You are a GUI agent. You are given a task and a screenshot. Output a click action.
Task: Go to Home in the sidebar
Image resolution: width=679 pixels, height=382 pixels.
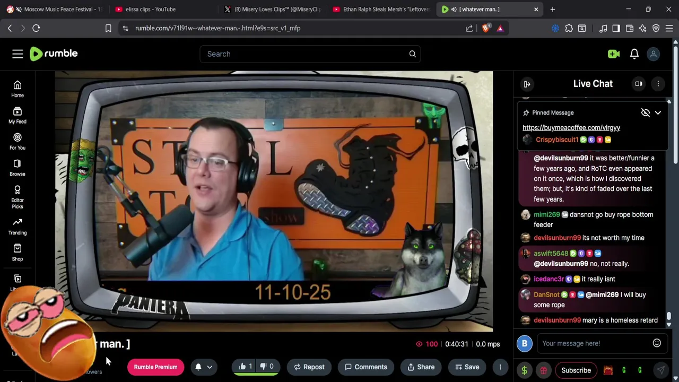18,89
